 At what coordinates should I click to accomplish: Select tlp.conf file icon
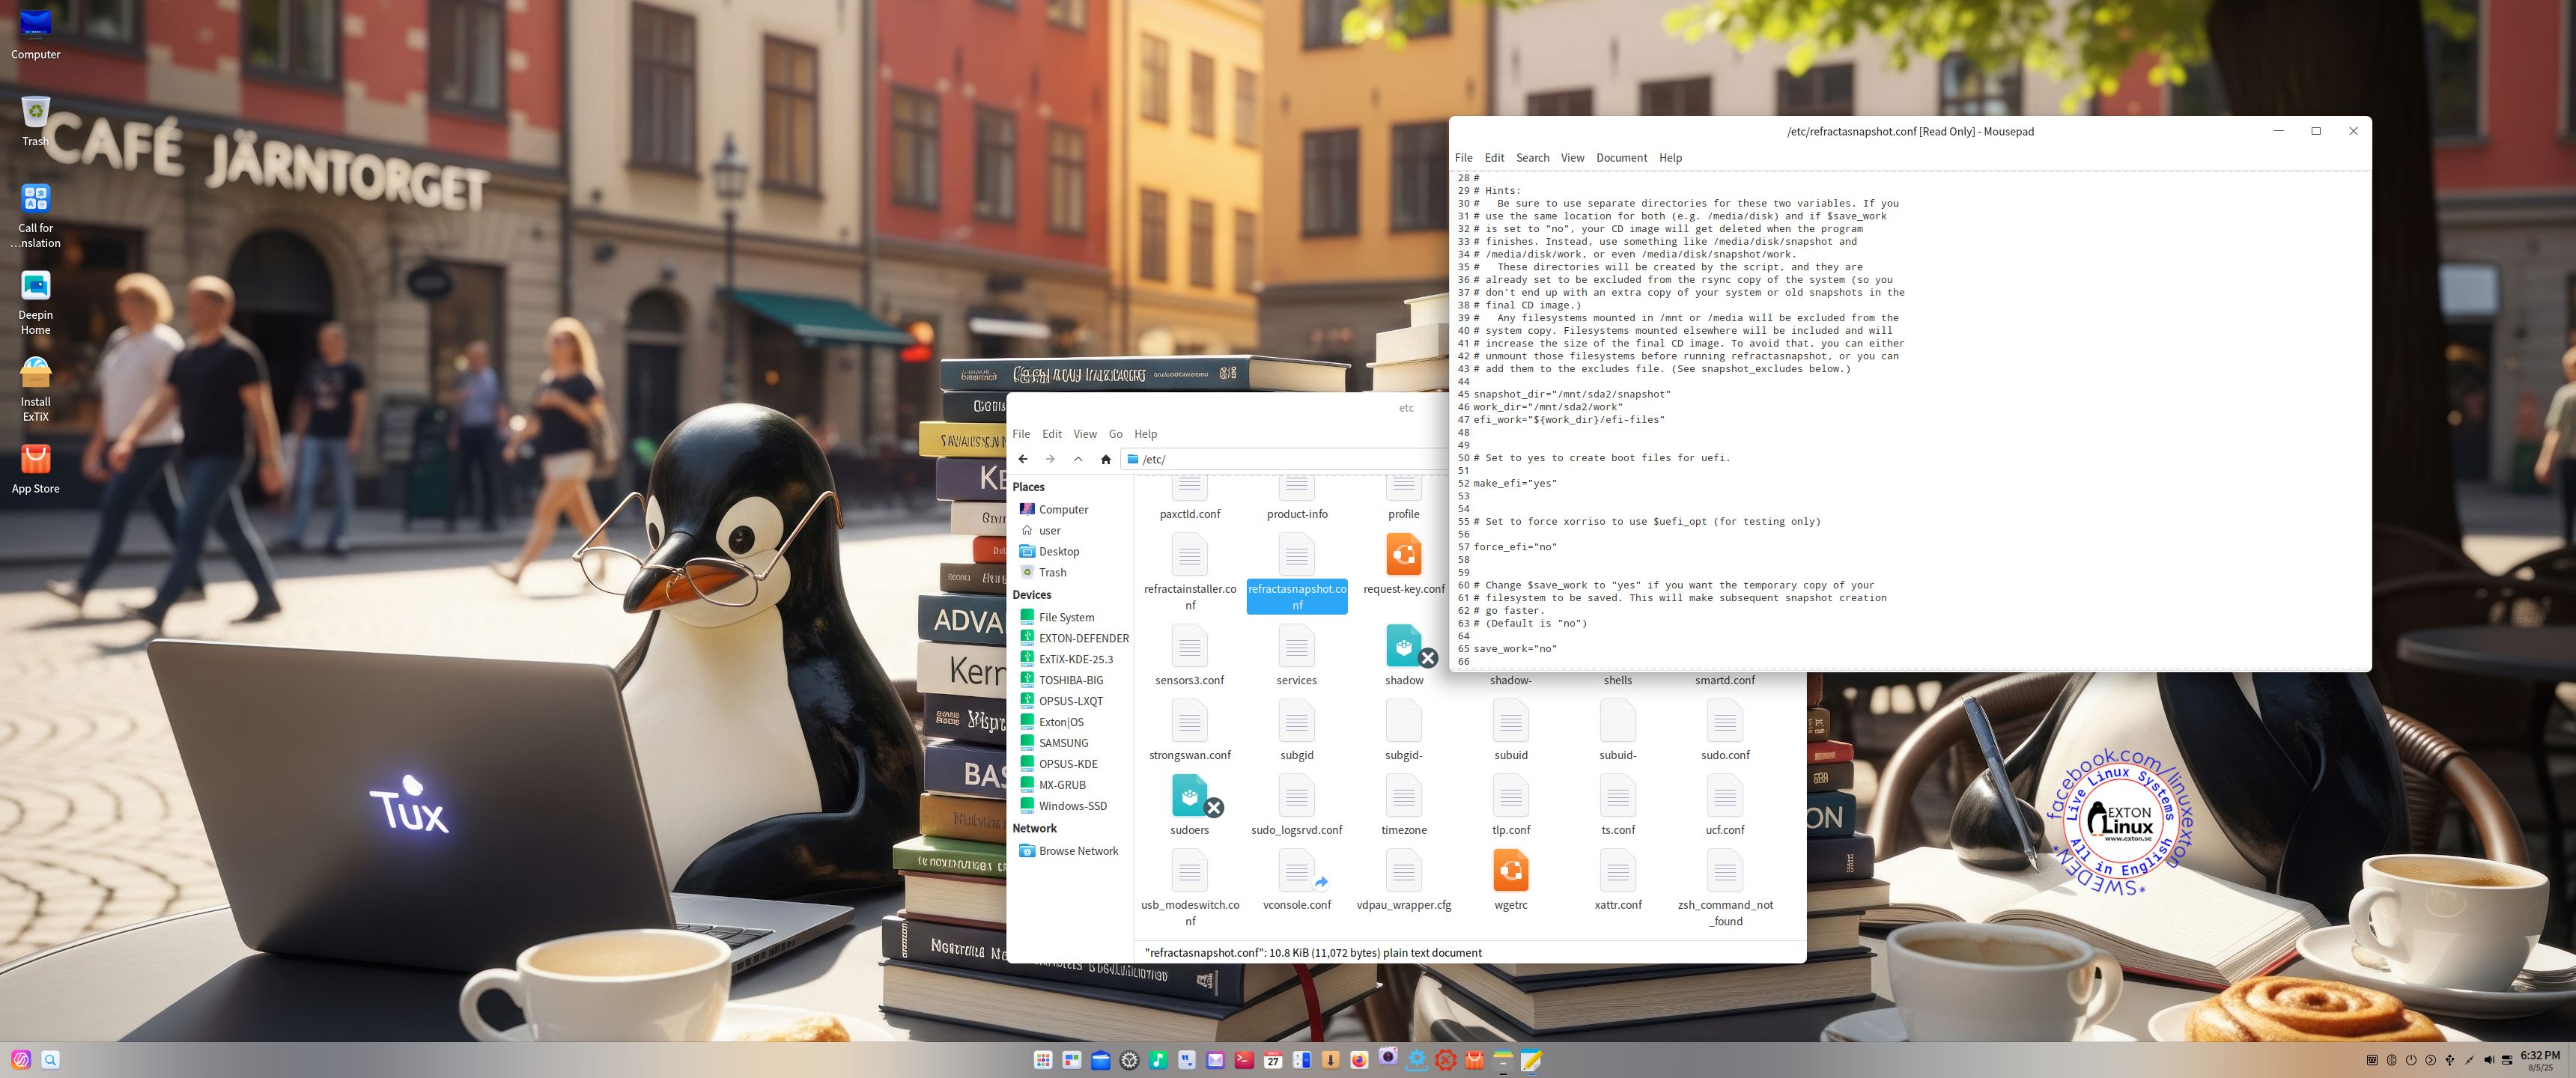pos(1511,796)
